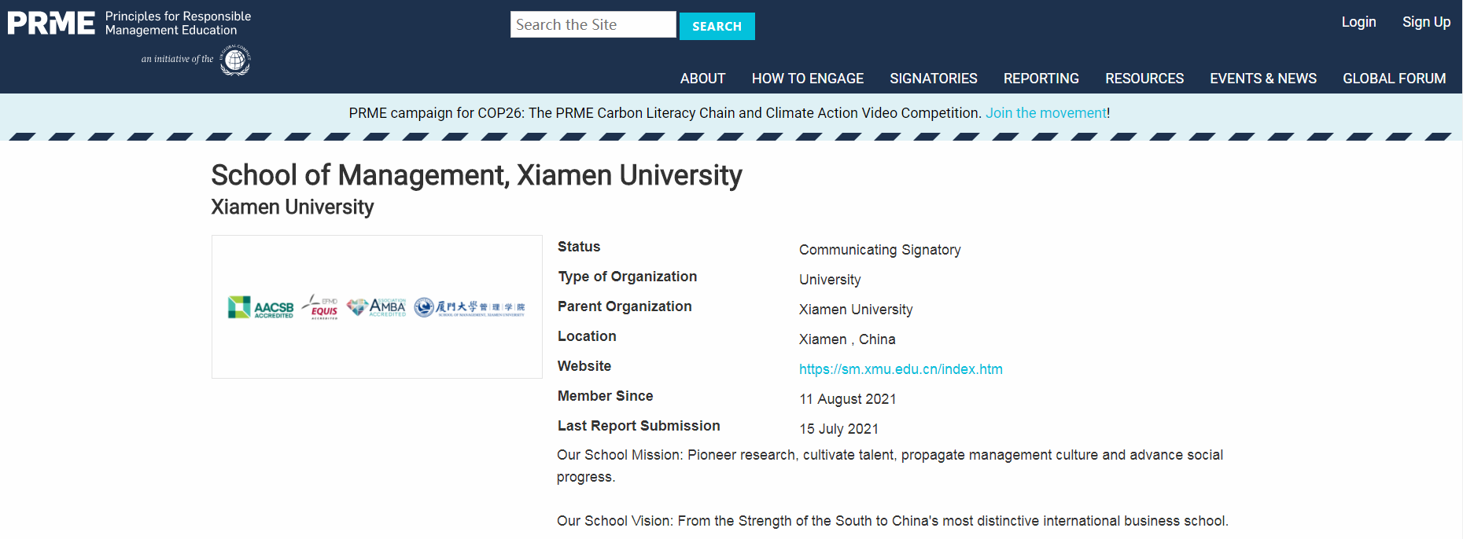Focus the Search the Site field
Screen dimensions: 1463x539
[592, 24]
